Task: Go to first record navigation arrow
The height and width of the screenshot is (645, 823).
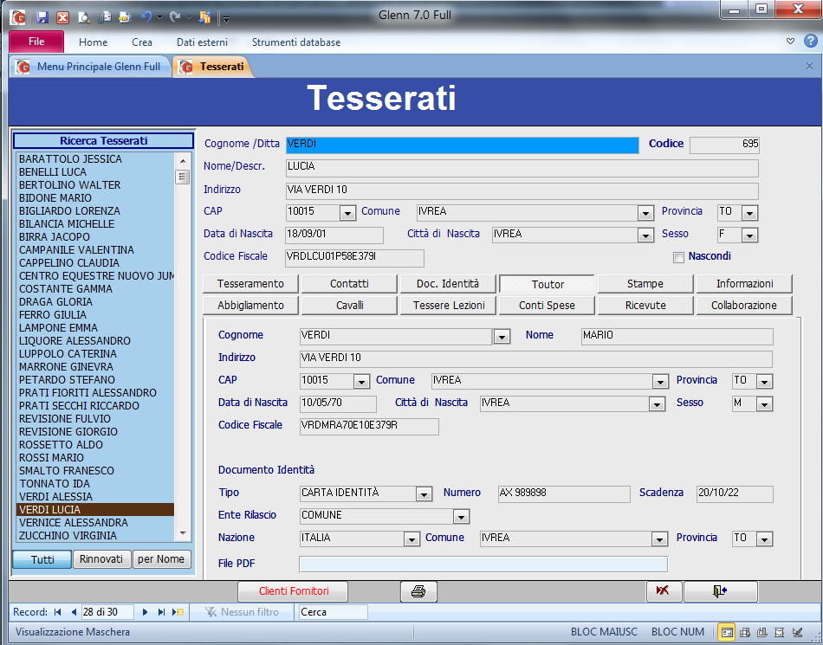Action: pyautogui.click(x=58, y=612)
